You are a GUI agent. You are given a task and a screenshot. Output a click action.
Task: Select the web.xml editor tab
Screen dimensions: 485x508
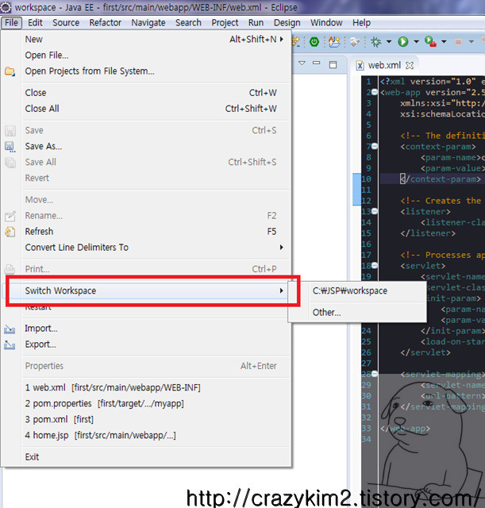[x=385, y=65]
